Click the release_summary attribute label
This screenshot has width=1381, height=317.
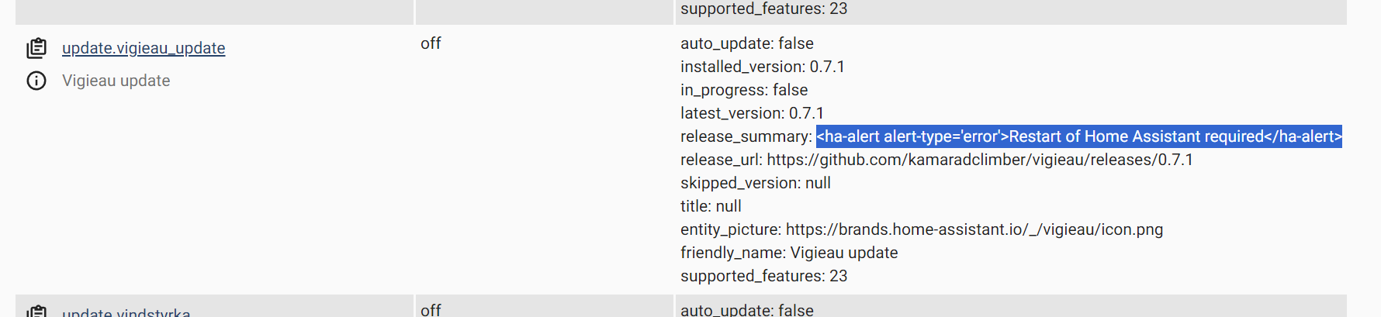coord(746,136)
